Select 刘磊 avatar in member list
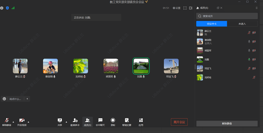 click(x=200, y=59)
